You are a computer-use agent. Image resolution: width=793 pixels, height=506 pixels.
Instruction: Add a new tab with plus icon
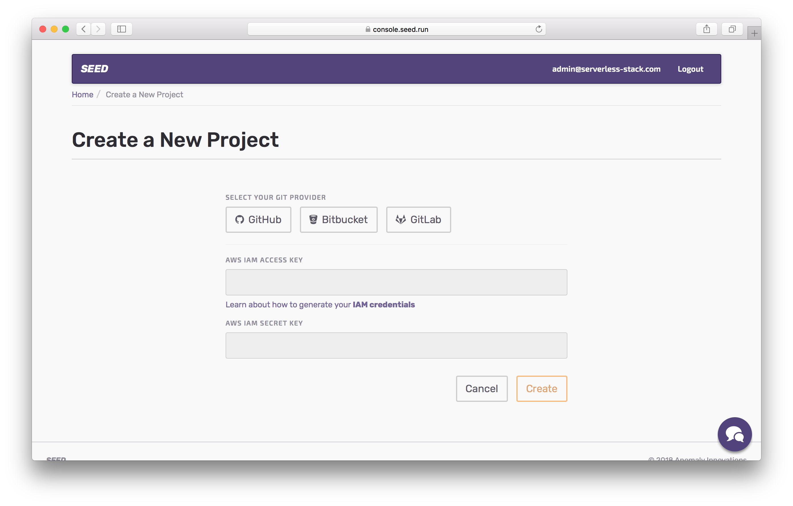click(x=754, y=33)
